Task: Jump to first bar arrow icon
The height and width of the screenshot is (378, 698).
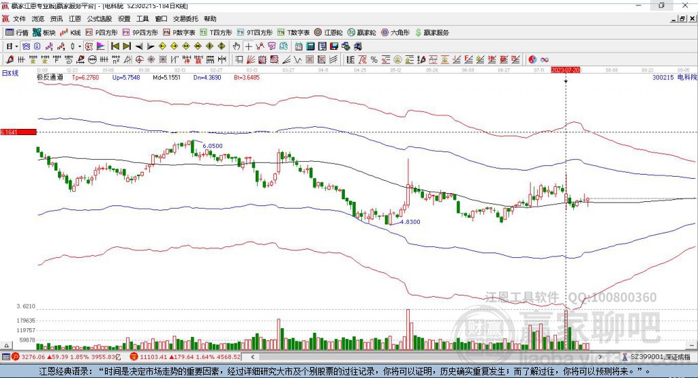Action: coord(115,46)
